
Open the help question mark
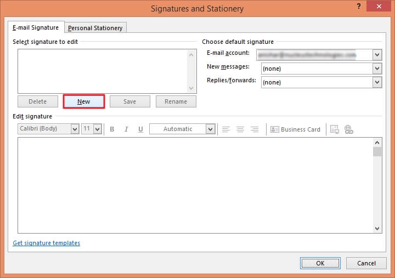(x=359, y=6)
